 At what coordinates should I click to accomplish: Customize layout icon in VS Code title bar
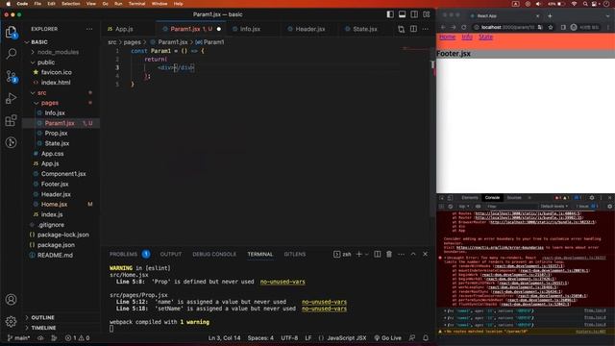pyautogui.click(x=427, y=14)
